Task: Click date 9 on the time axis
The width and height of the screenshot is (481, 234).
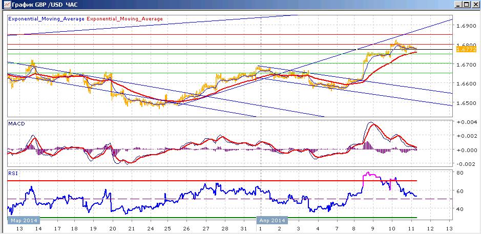Action: coord(373,229)
